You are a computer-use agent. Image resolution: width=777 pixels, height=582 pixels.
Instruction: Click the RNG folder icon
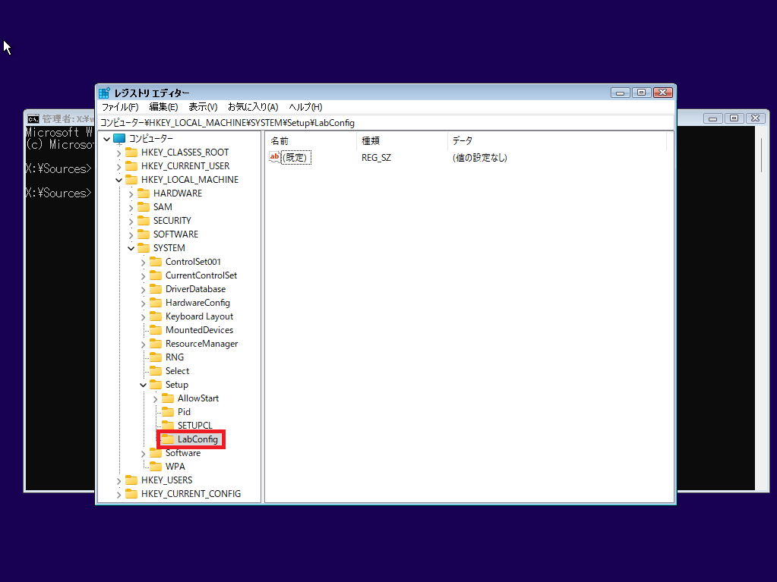point(156,357)
